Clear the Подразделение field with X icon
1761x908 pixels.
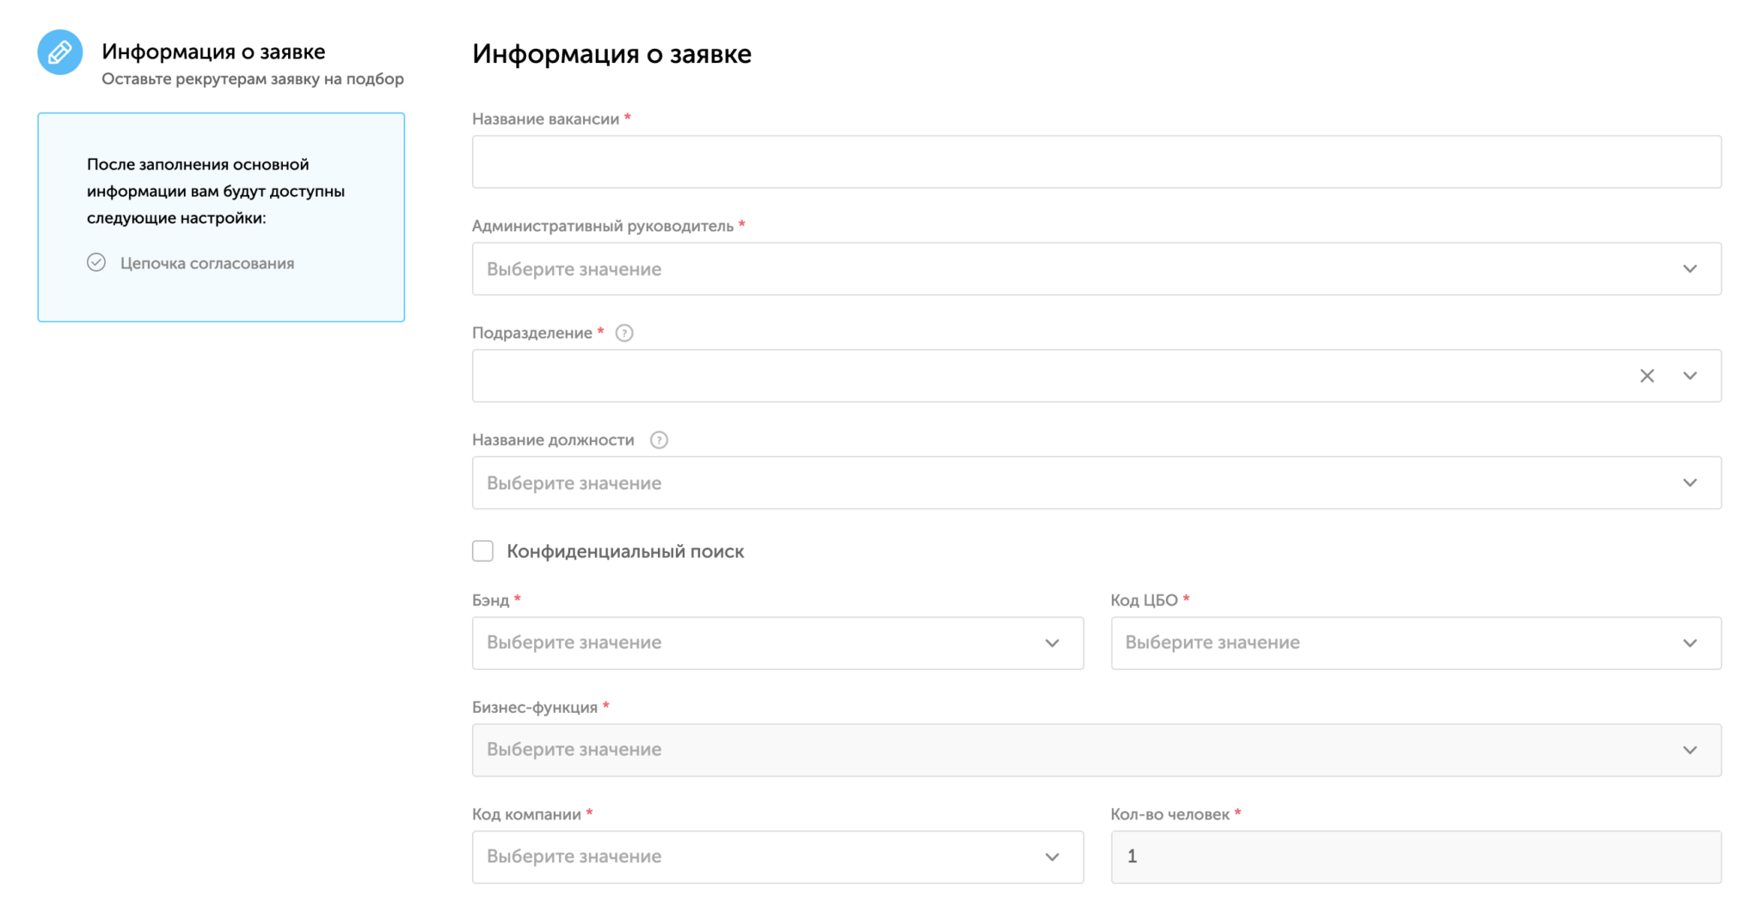point(1647,376)
